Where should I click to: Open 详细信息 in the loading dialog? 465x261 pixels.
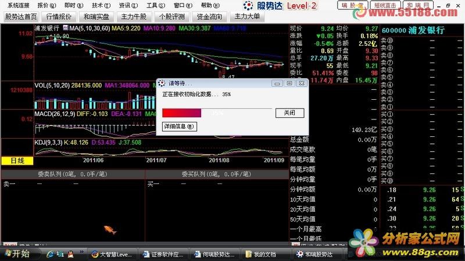pyautogui.click(x=179, y=126)
